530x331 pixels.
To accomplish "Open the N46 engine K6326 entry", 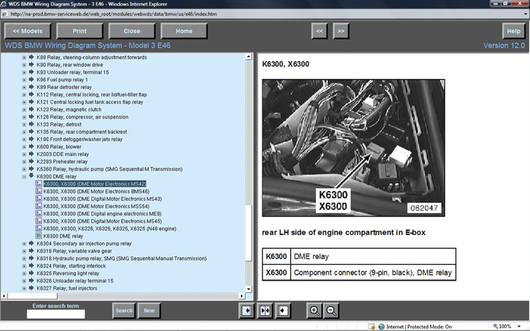I will point(110,228).
